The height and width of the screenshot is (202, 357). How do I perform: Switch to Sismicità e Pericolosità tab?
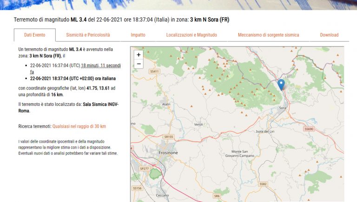tap(88, 35)
